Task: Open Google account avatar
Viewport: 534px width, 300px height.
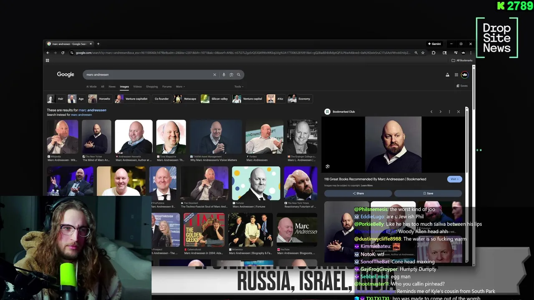Action: click(465, 75)
